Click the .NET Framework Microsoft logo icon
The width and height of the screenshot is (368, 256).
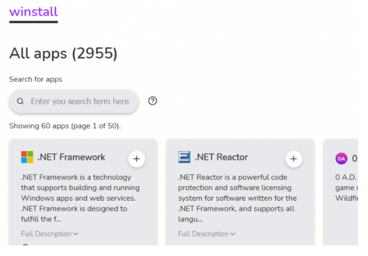click(x=27, y=157)
